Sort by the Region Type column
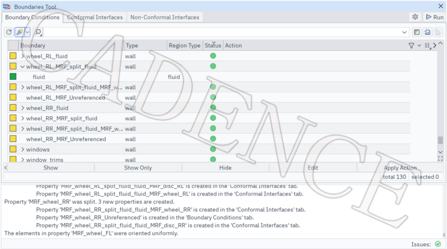The image size is (447, 249). 185,45
